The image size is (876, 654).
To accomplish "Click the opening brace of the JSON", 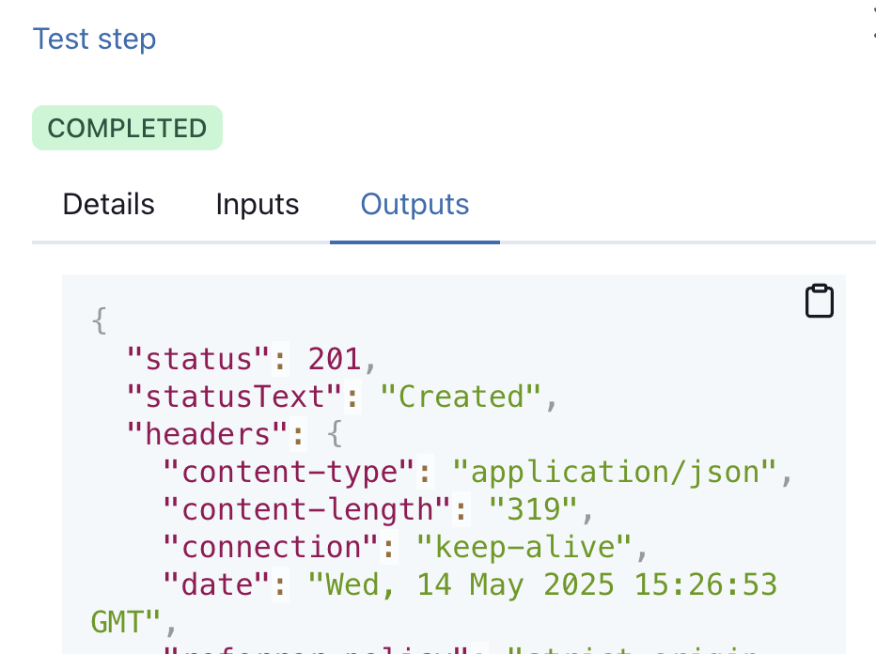I will pos(100,321).
